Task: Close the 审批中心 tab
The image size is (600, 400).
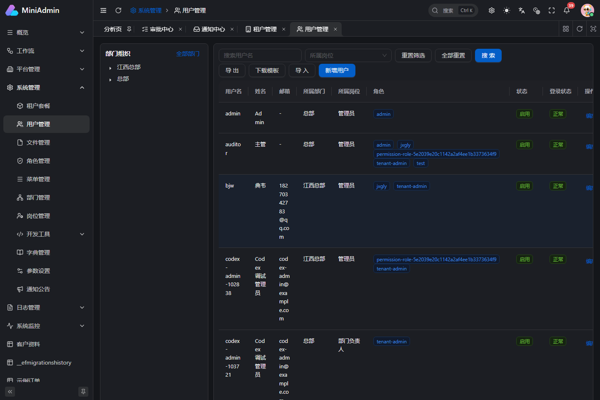Action: click(180, 29)
